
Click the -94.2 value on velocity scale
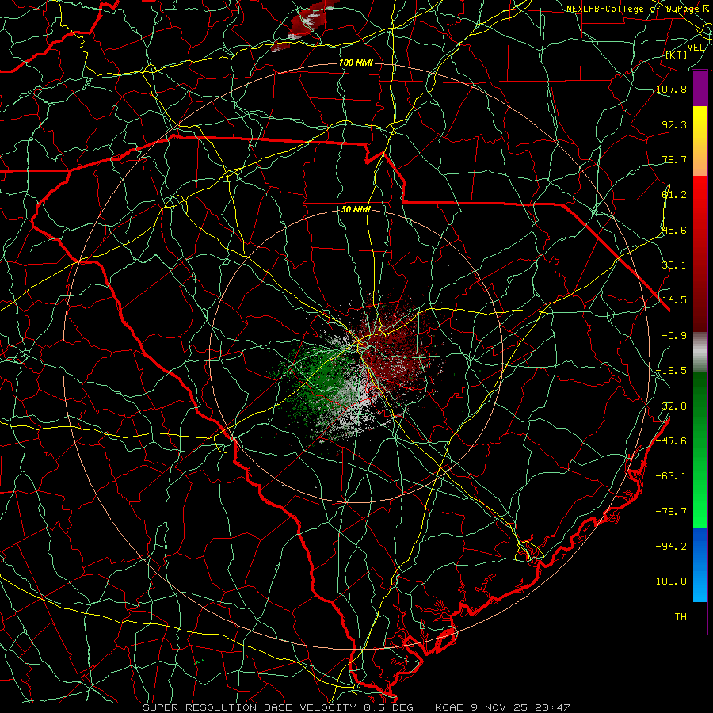coord(671,546)
